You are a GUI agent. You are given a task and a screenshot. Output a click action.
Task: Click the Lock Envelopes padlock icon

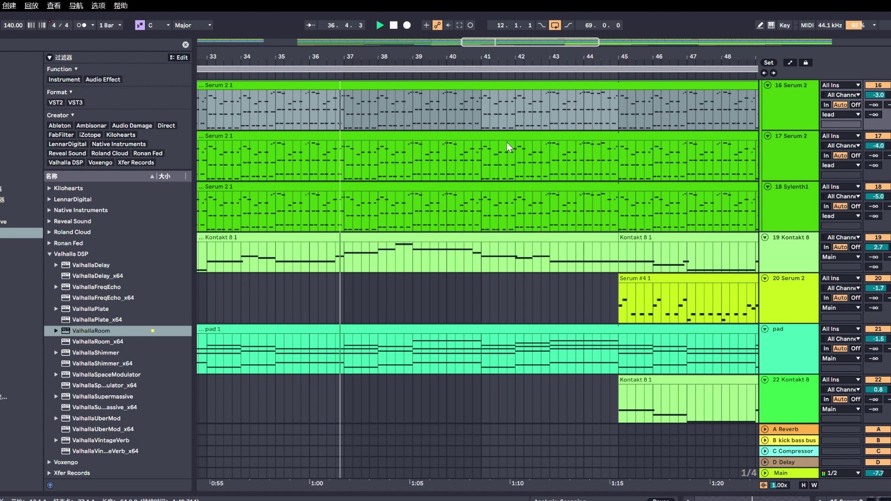tap(806, 63)
